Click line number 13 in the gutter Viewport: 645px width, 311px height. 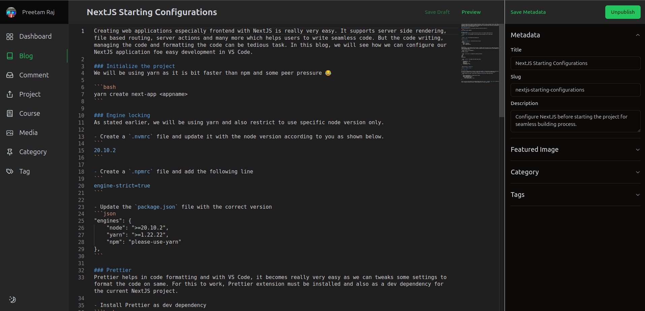coord(81,137)
